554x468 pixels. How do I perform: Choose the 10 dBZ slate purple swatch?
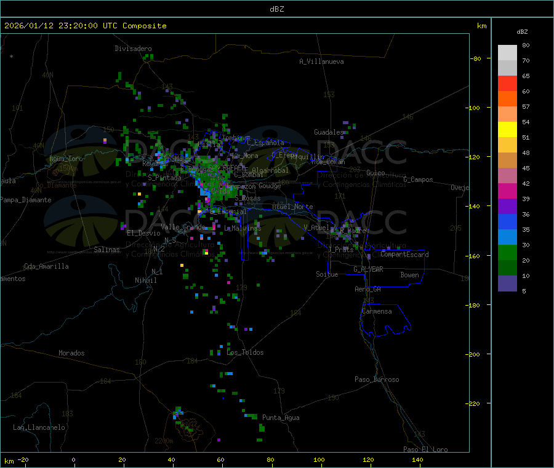507,284
